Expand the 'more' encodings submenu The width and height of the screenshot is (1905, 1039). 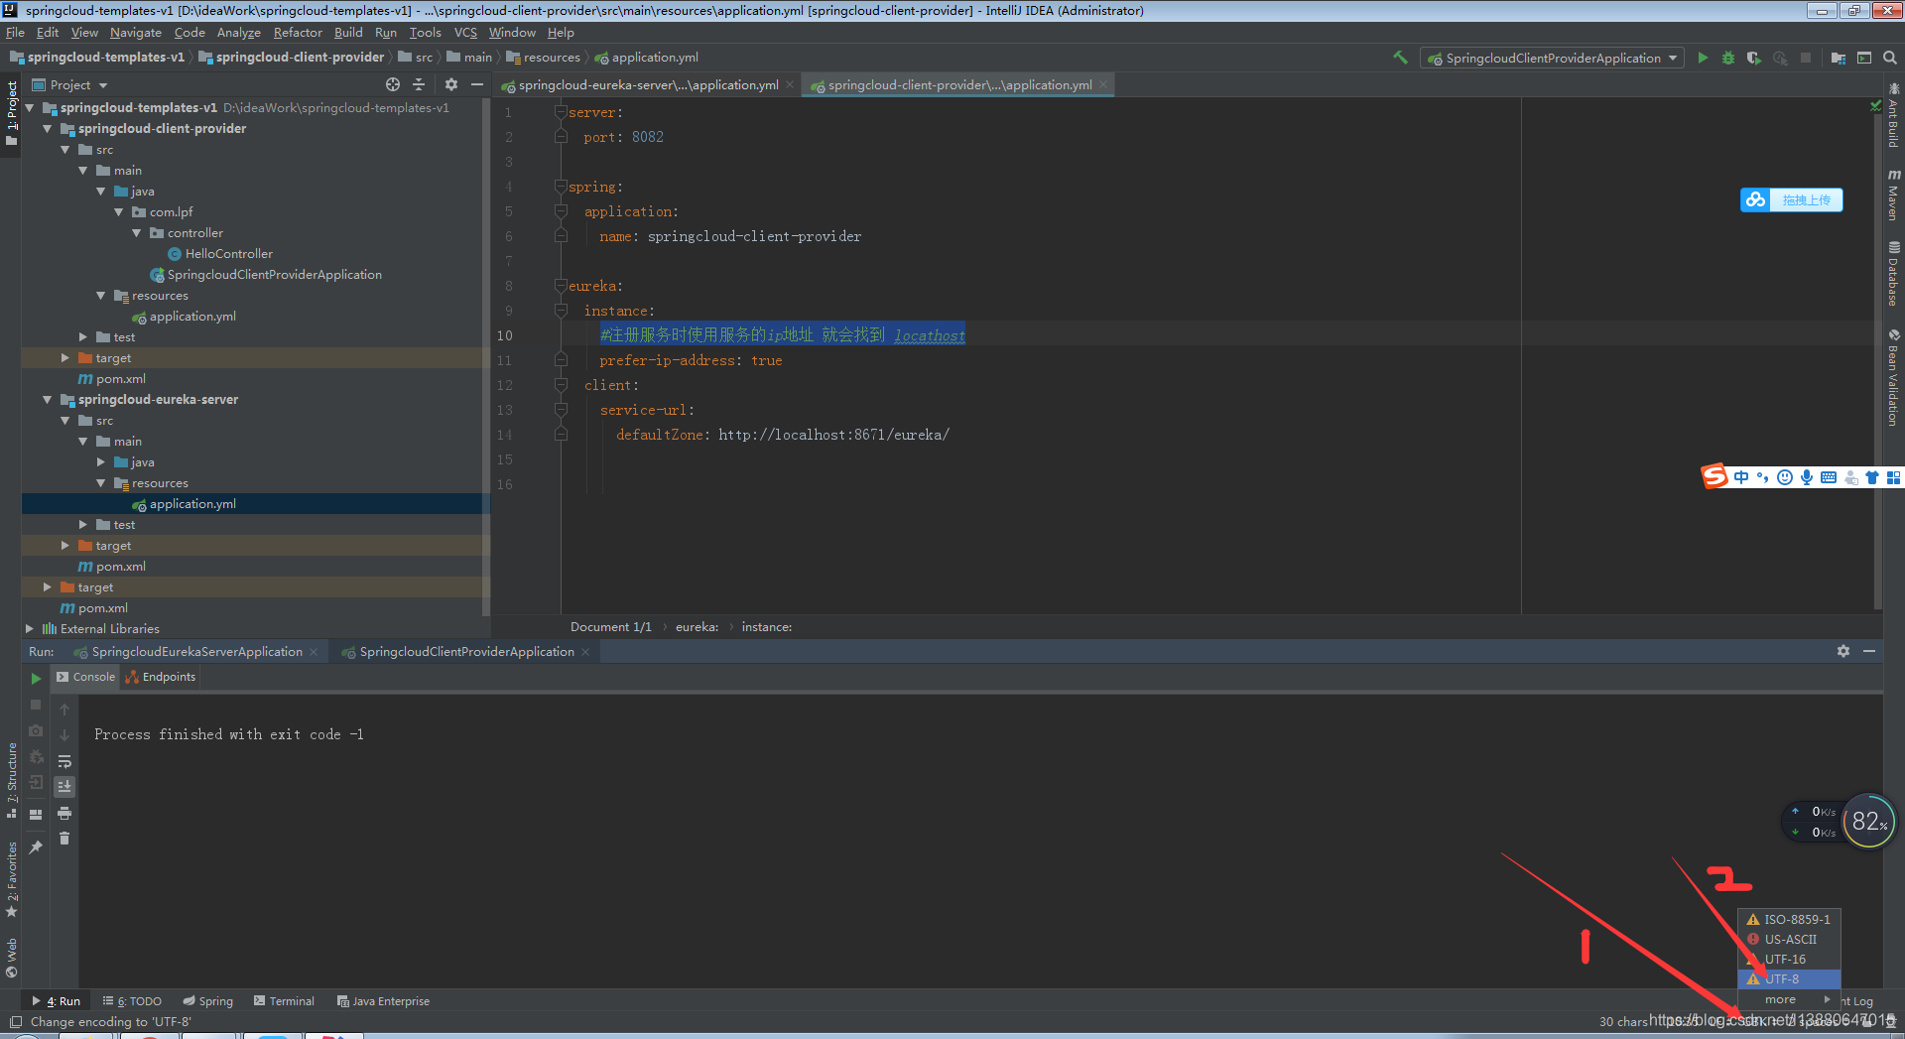click(1789, 999)
